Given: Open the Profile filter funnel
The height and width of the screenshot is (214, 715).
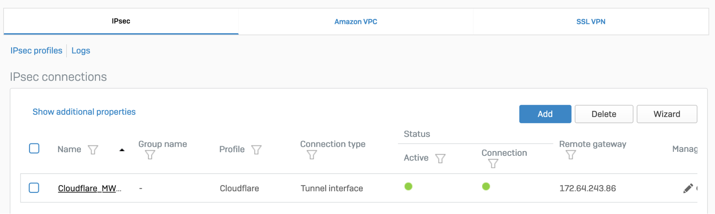Looking at the screenshot, I should click(x=256, y=150).
